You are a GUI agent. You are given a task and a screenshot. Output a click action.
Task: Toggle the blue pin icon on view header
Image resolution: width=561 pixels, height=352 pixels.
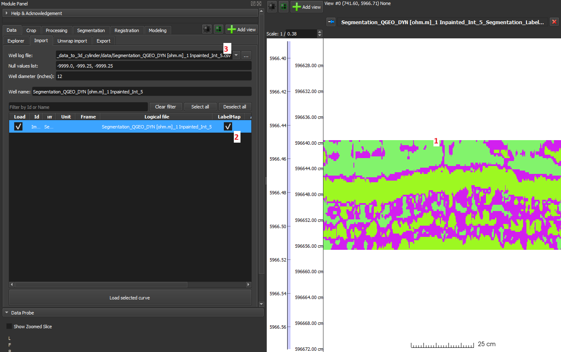click(x=331, y=22)
